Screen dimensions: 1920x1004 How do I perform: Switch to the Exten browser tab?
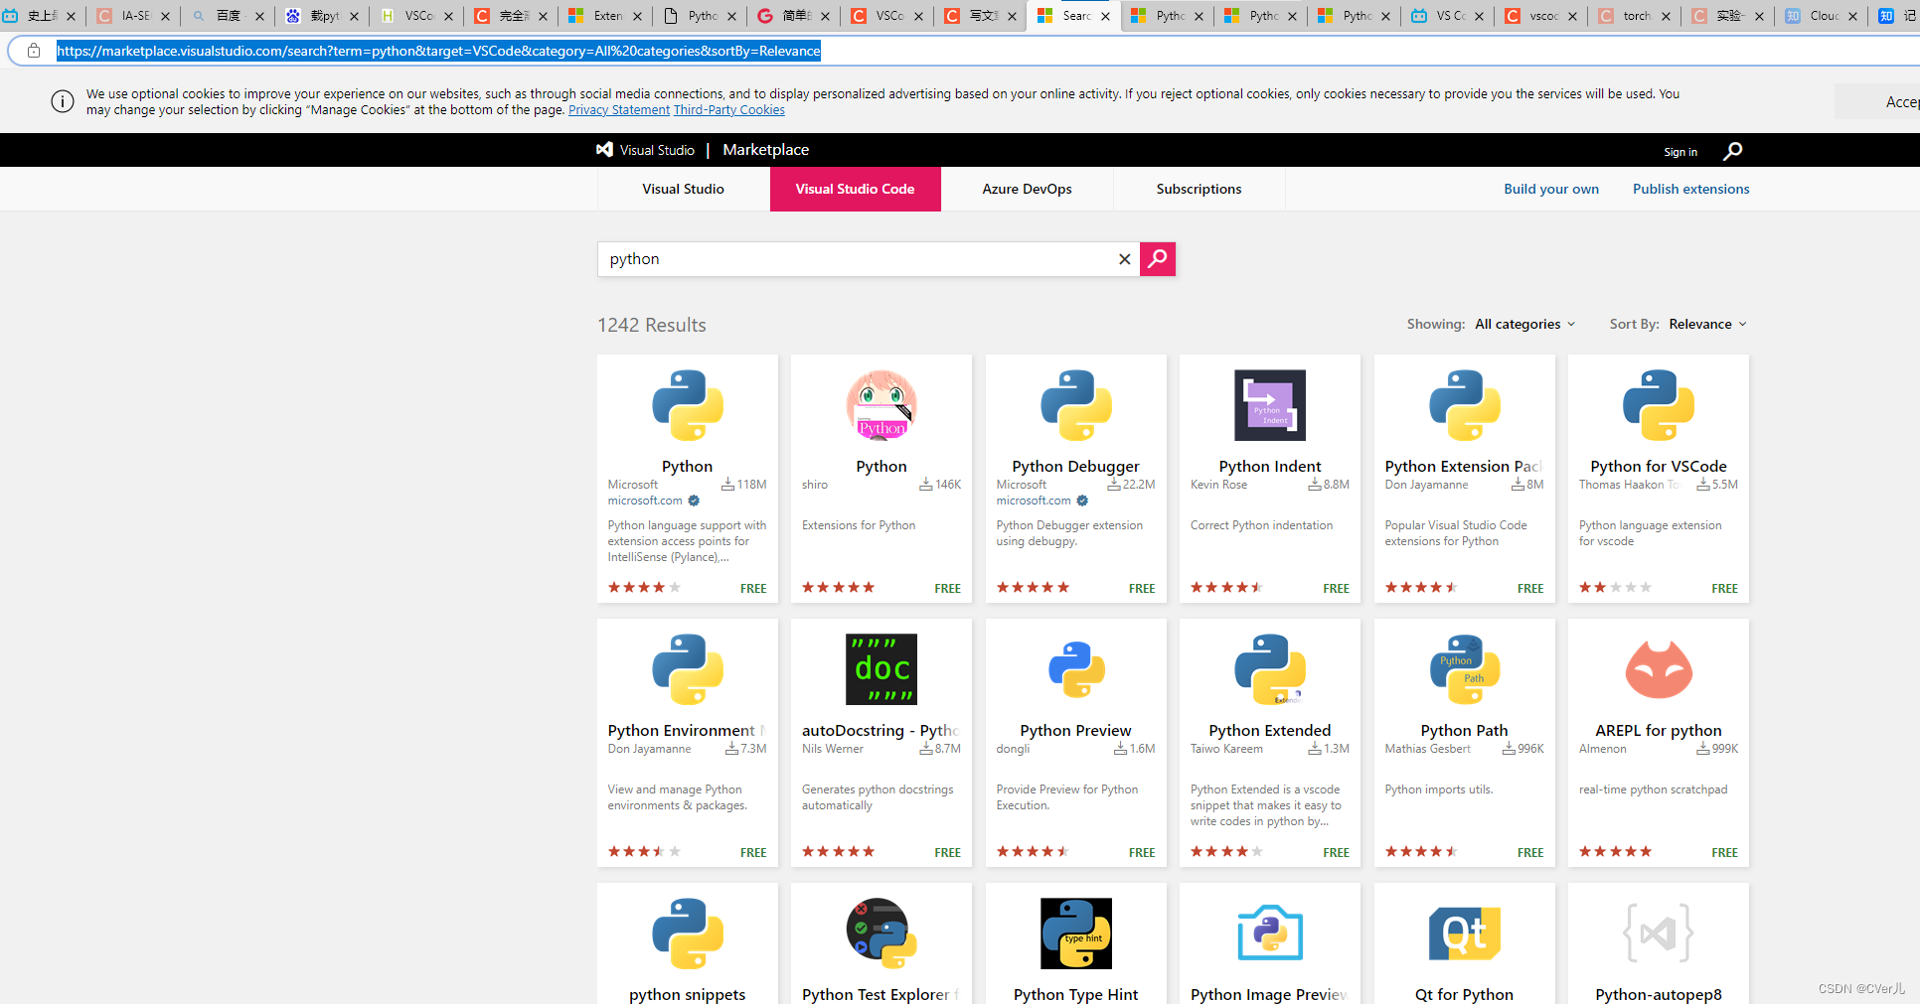pos(607,16)
